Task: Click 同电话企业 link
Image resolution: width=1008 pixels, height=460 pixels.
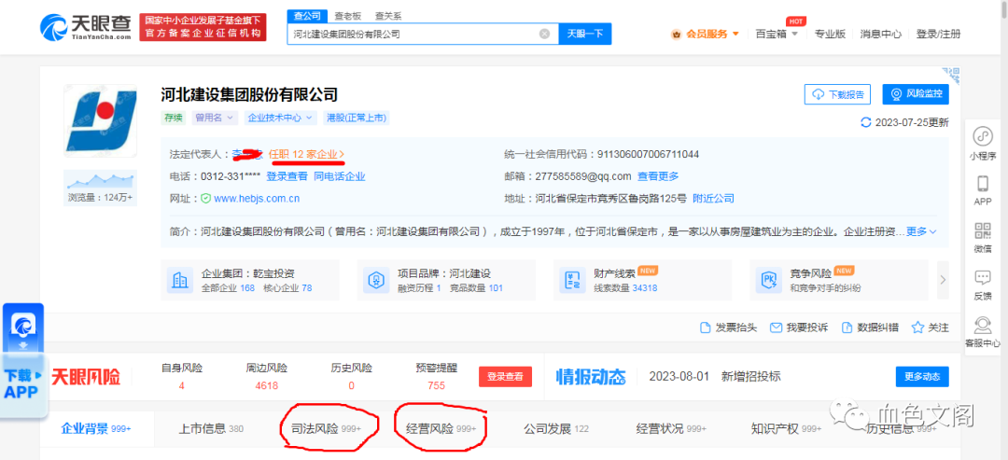Action: tap(340, 176)
